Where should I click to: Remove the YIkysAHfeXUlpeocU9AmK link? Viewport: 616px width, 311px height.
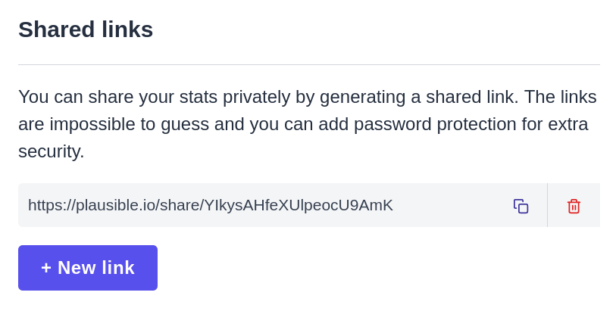pos(574,206)
